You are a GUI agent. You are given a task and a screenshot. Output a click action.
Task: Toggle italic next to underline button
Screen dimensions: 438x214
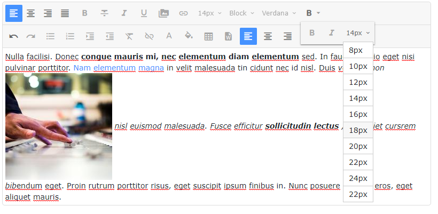pos(124,13)
